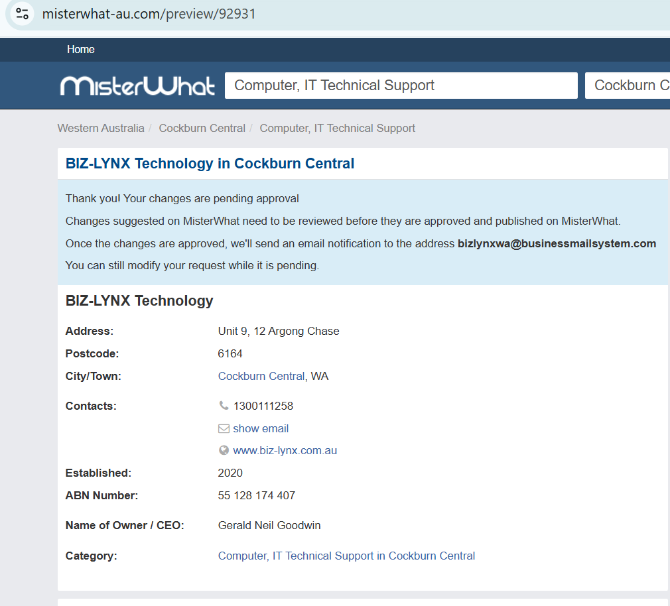The image size is (670, 606).
Task: Select the bizlynxwa@businessmailsystem.com email text
Action: coord(557,243)
